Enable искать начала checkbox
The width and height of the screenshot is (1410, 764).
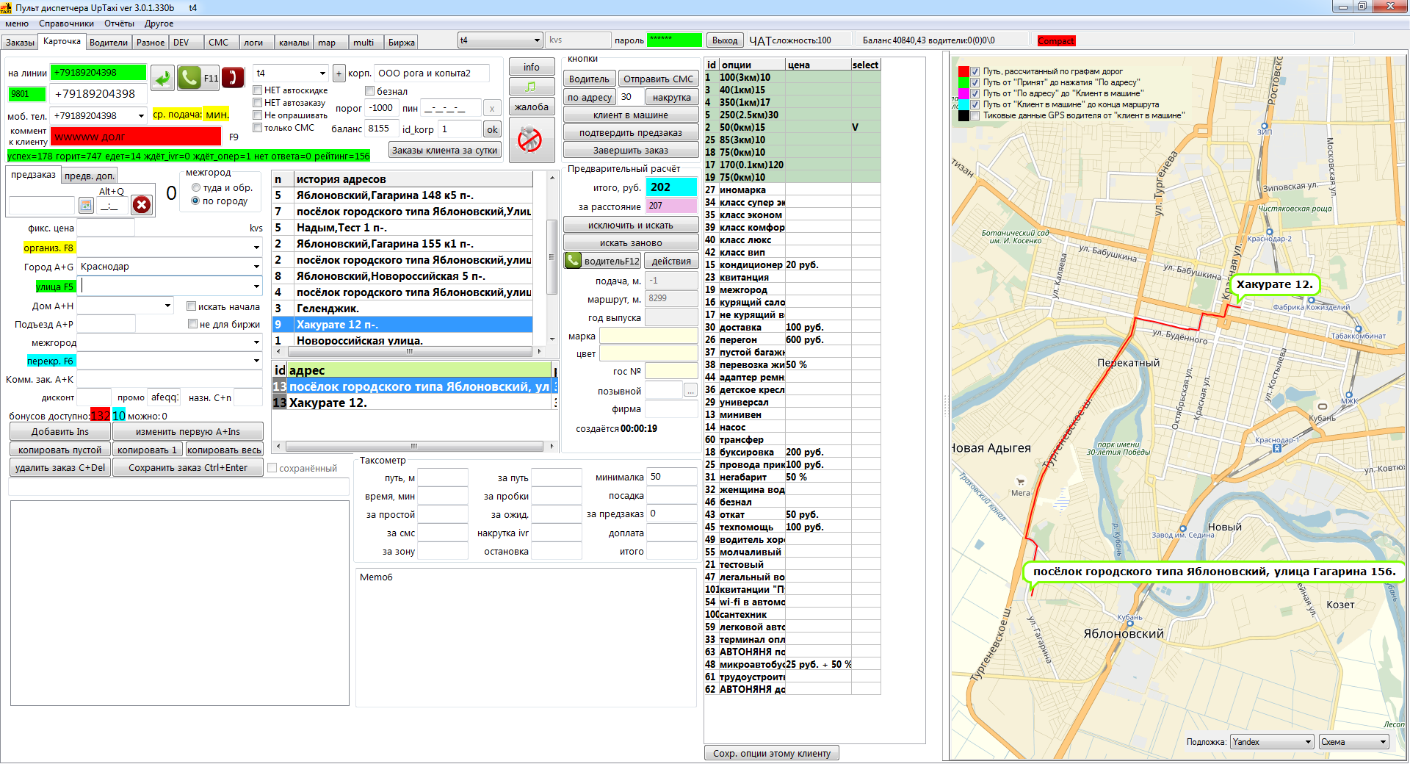191,306
